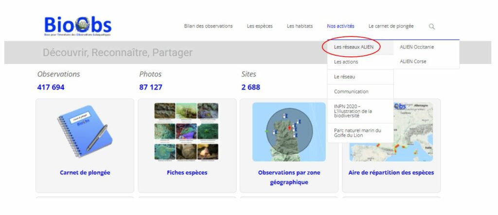Click the BioObs logo
The height and width of the screenshot is (215, 498).
78,26
